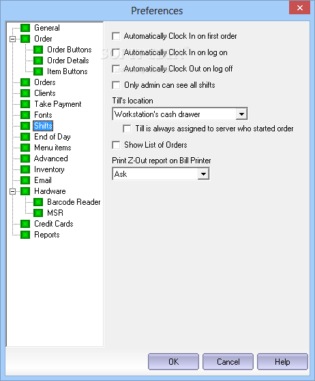Screen dimensions: 315x381
Task: Open Reports preferences page
Action: [x=47, y=235]
